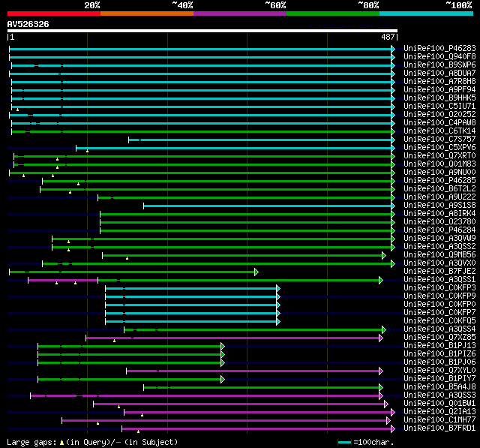The image size is (480, 448).
Task: Click the red 20% identity legend segment
Action: point(54,14)
